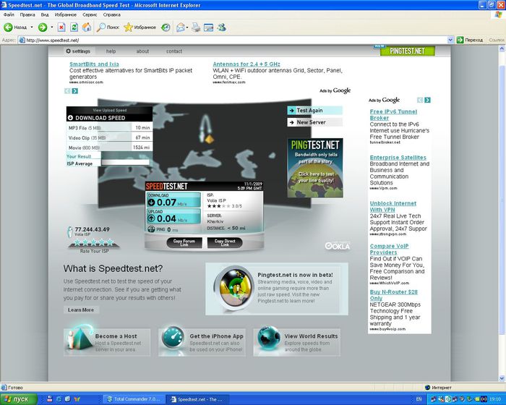Refresh the page using the toolbar icon
506x405 pixels.
74,27
